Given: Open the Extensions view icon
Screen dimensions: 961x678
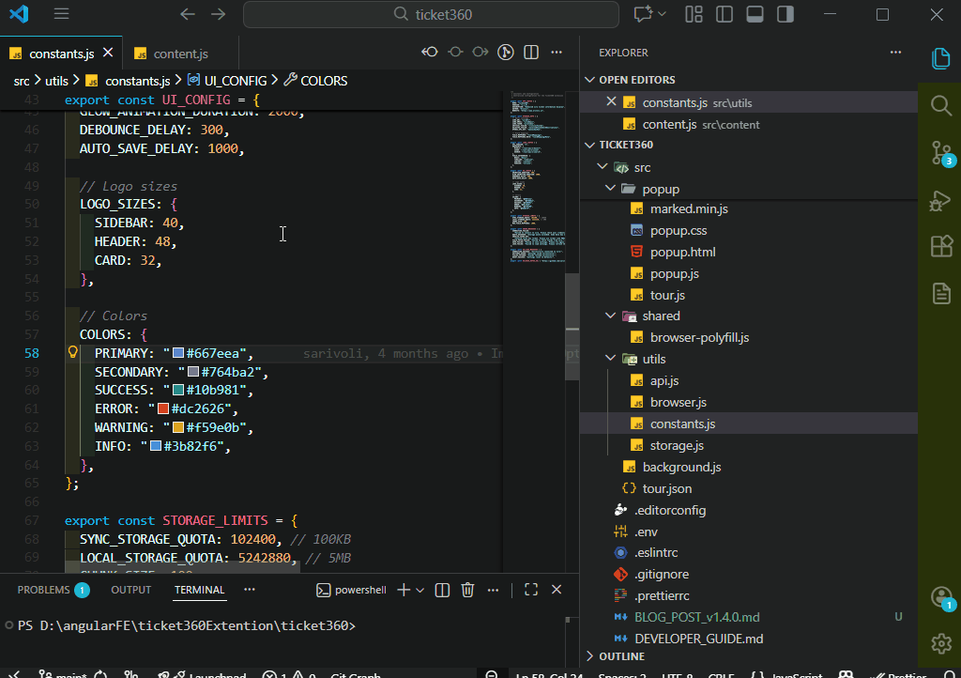Looking at the screenshot, I should [940, 247].
